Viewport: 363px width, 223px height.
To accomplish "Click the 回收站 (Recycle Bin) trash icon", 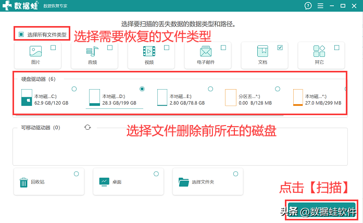I will pyautogui.click(x=24, y=182).
